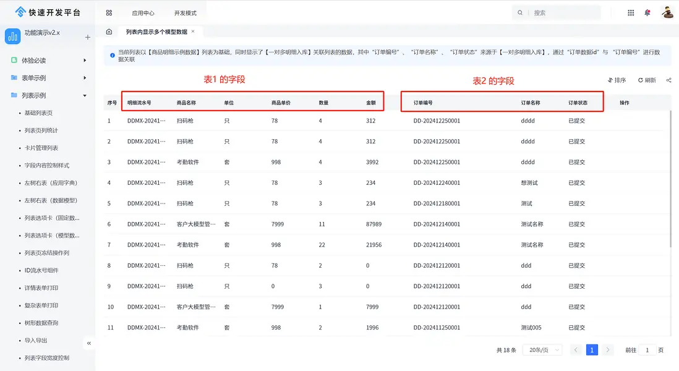The width and height of the screenshot is (679, 371).
Task: Expand the 体验必读 menu
Action: coord(85,60)
